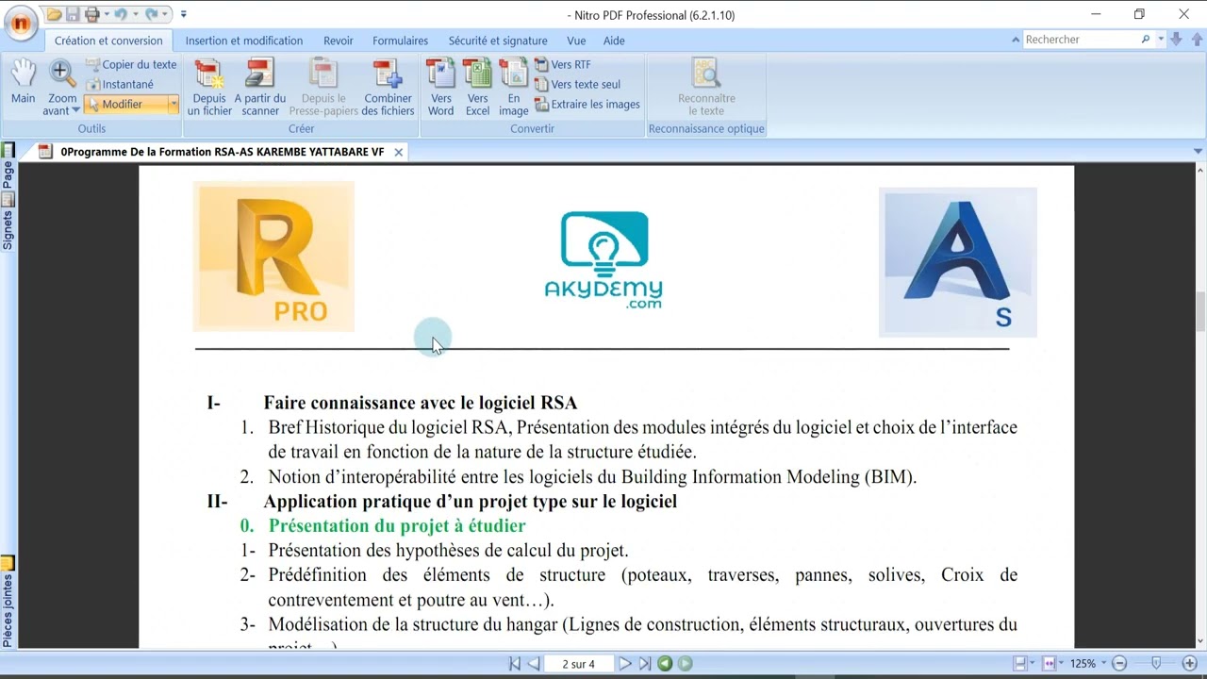The height and width of the screenshot is (679, 1207).
Task: Go to previous page arrow
Action: tap(534, 664)
